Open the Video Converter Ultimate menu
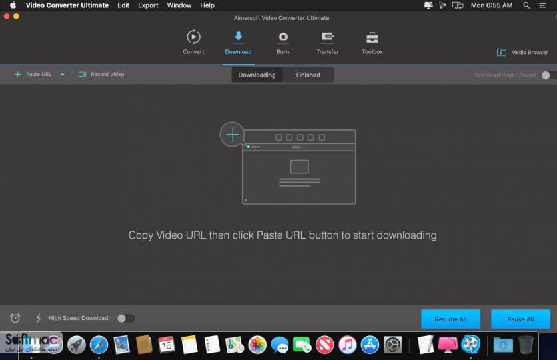This screenshot has width=557, height=360. [x=67, y=5]
